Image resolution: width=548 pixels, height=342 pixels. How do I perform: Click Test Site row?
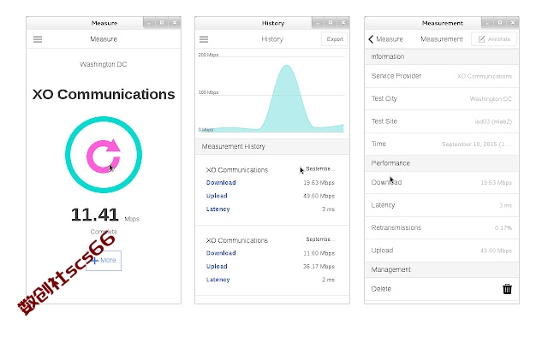click(x=442, y=121)
